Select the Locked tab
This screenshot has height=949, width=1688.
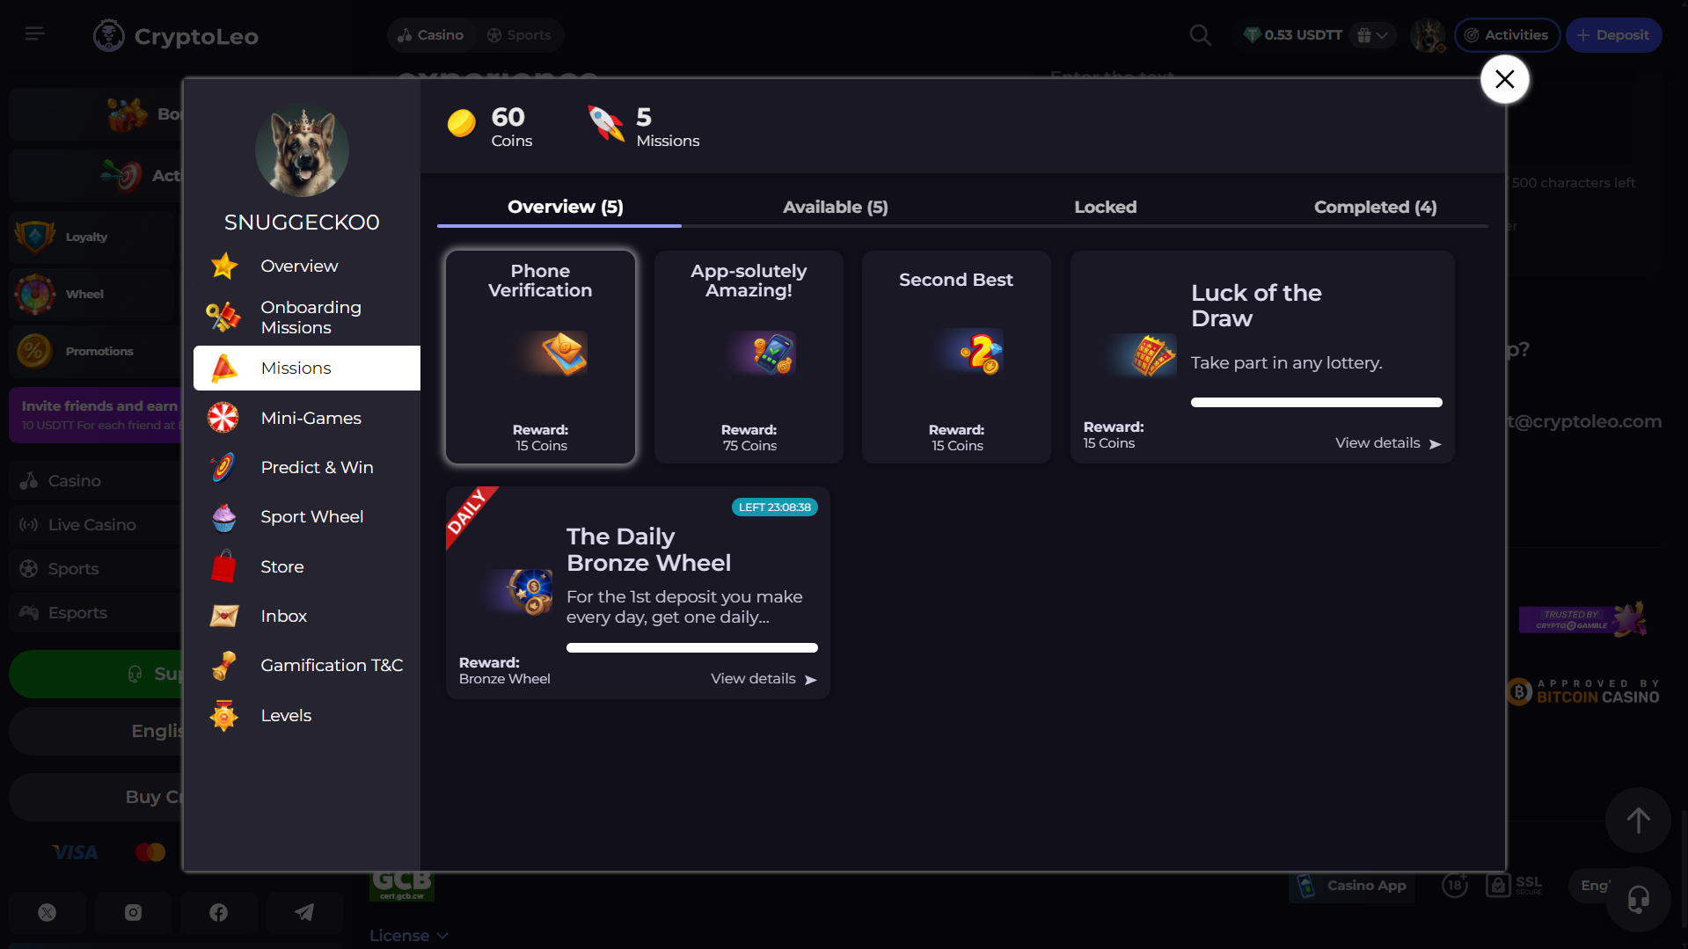(x=1105, y=207)
